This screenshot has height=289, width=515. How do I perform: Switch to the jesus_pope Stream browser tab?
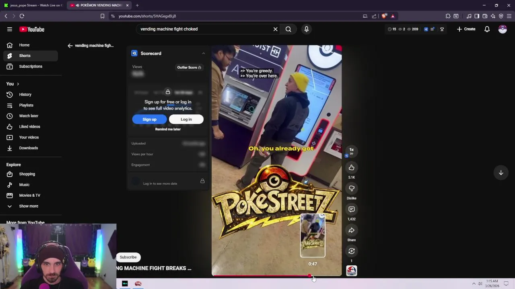[x=33, y=5]
